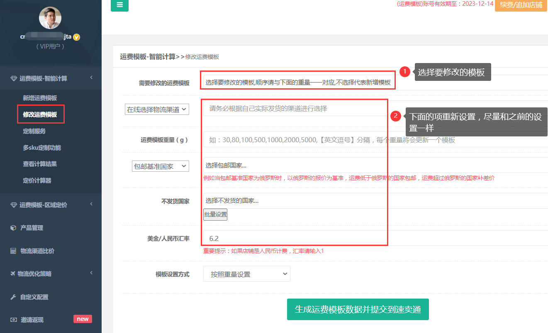This screenshot has height=333, width=548.
Task: Click the 美金/人民币汇率 label
Action: pyautogui.click(x=168, y=238)
